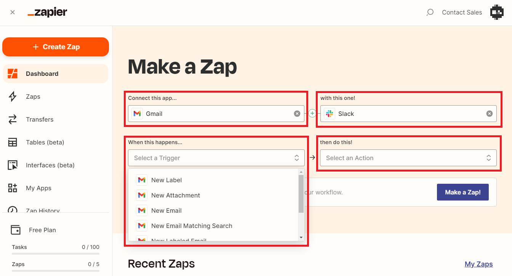Click the Zapier logo

point(47,13)
